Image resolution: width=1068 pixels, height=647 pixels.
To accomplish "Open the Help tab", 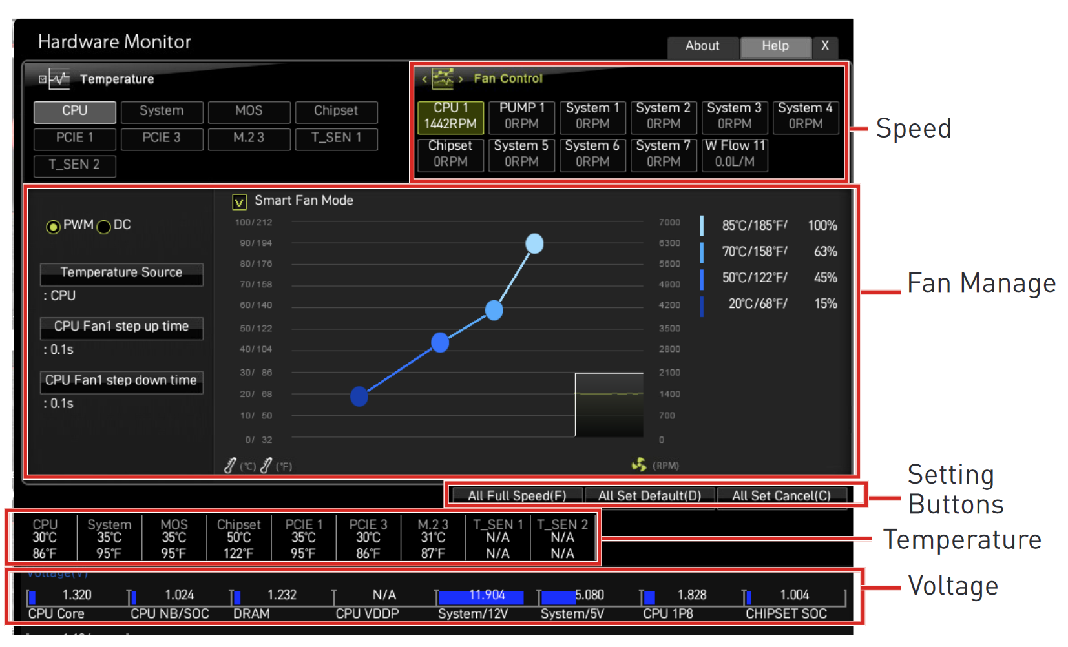I will coord(775,46).
